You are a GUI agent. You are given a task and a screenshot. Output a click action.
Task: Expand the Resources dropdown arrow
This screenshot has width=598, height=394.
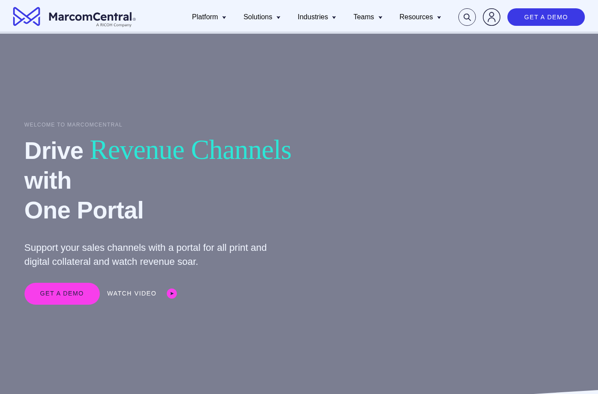[439, 18]
